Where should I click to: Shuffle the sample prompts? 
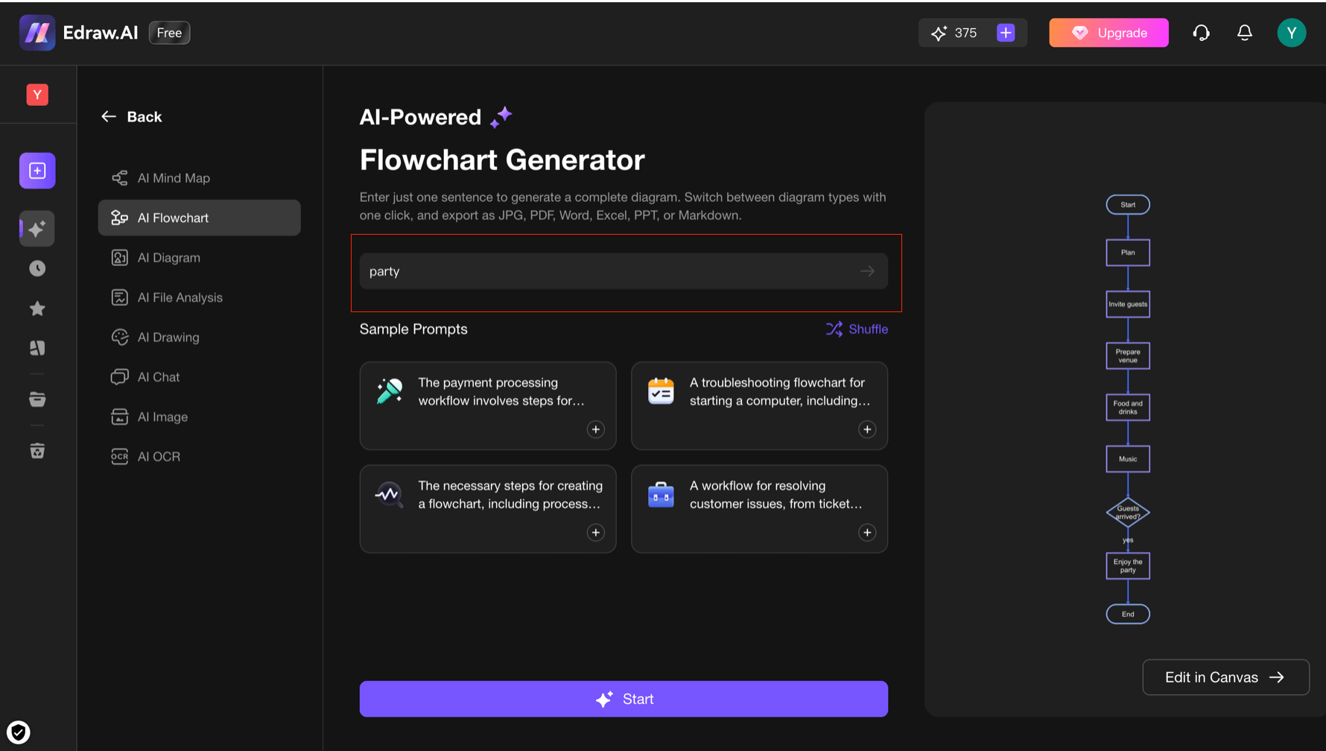[x=857, y=329]
